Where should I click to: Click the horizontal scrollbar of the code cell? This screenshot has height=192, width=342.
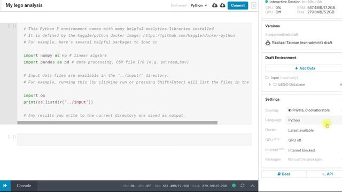tap(118, 123)
